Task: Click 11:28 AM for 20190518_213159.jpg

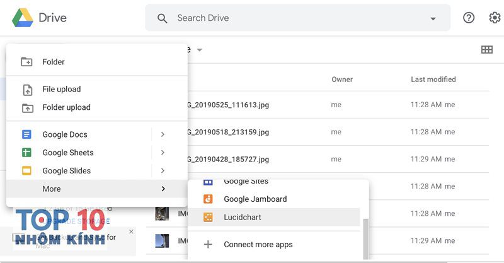Action: pos(426,132)
